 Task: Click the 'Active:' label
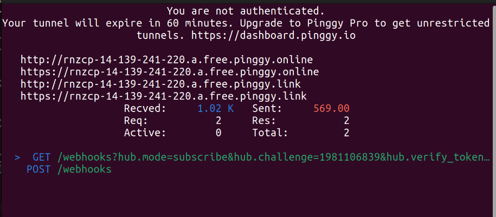145,133
